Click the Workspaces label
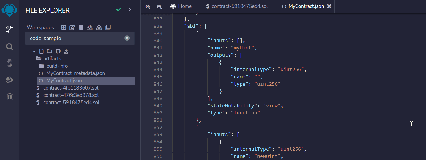 (x=40, y=27)
